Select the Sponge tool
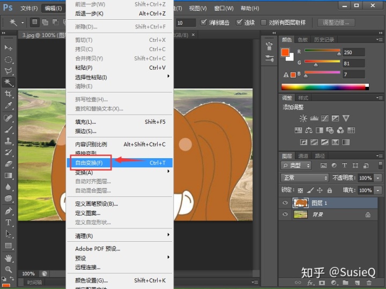Viewport: 386px width, 289px height. coord(8,198)
